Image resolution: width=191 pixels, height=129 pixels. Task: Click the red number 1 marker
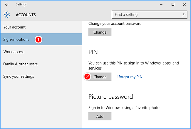point(38,39)
